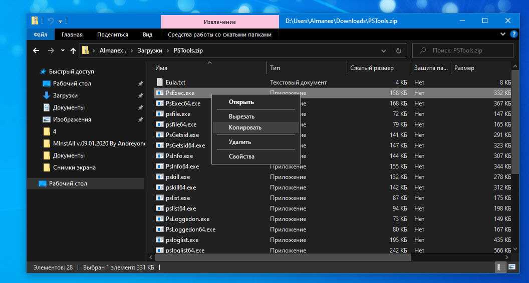The height and width of the screenshot is (283, 529).
Task: Click Загрузки in breadcrumb path
Action: pyautogui.click(x=151, y=50)
